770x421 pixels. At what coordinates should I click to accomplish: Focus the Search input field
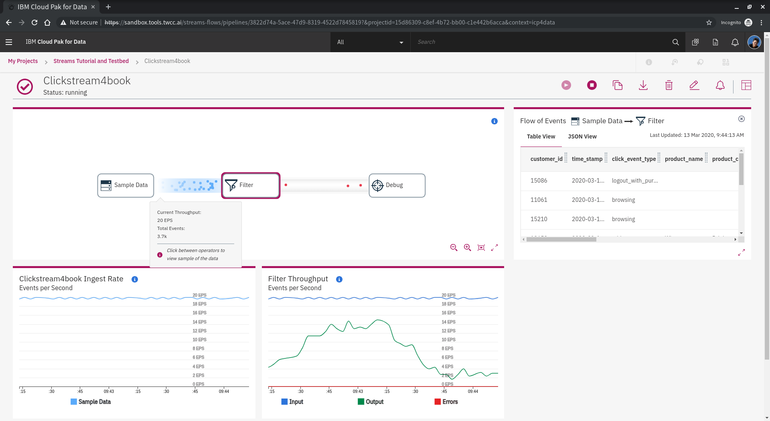point(541,42)
